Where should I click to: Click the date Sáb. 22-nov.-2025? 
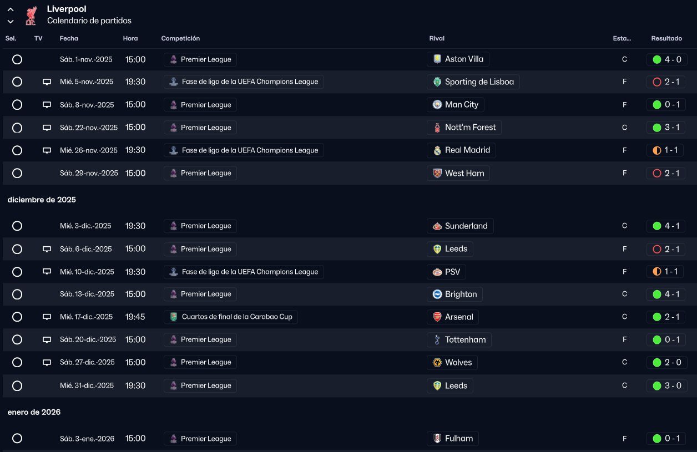pyautogui.click(x=89, y=128)
